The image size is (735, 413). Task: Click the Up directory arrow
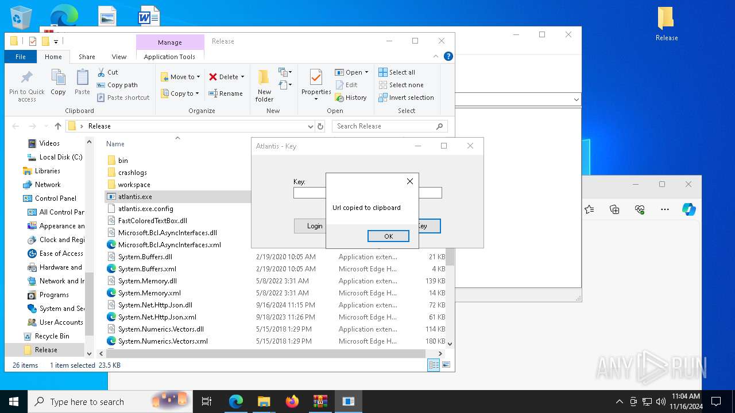58,126
